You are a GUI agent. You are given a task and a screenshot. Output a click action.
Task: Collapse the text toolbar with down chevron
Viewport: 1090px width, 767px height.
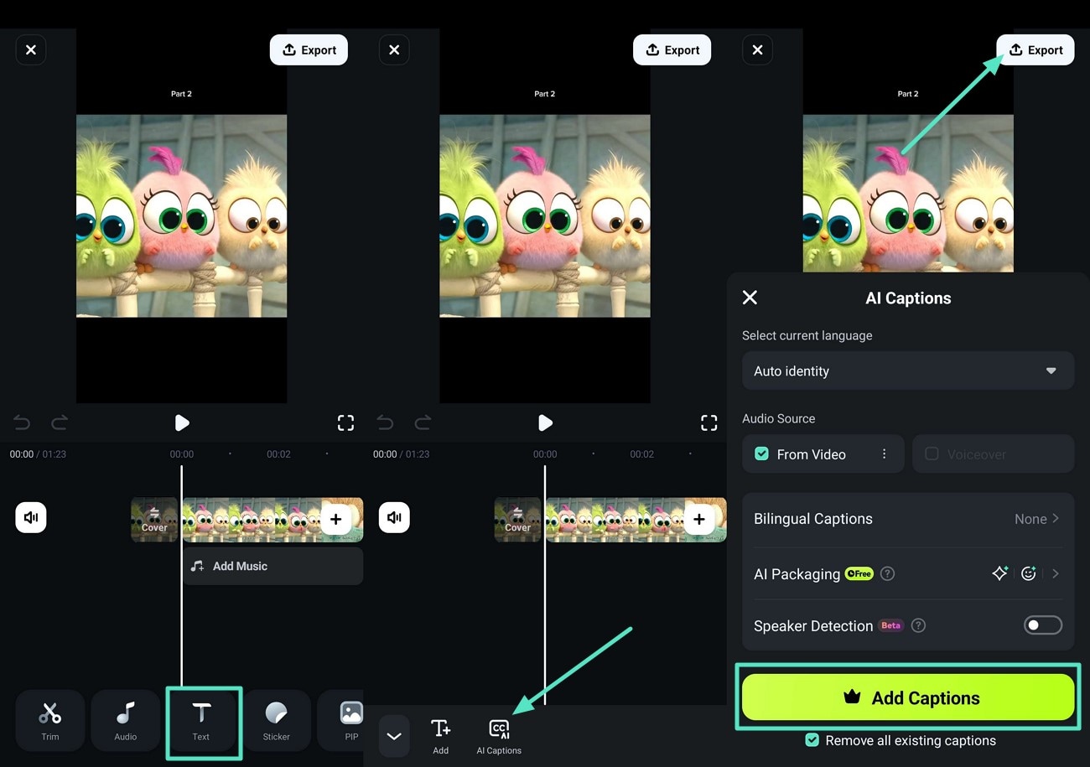pos(394,736)
